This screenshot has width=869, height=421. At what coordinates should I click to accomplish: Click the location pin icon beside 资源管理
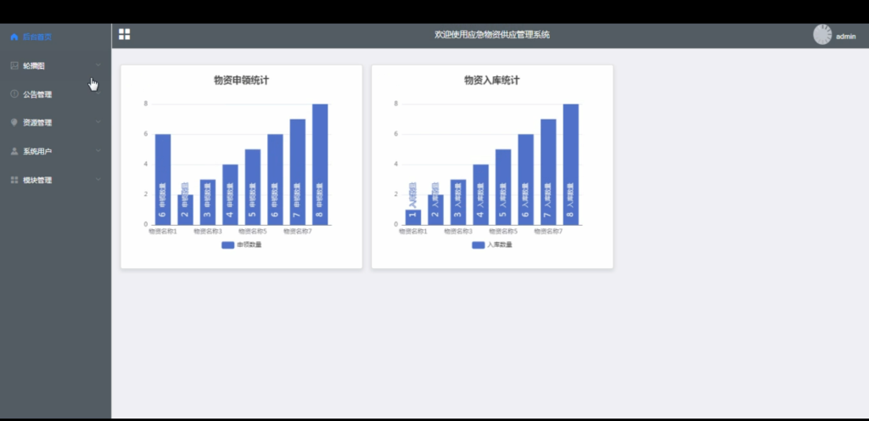[14, 122]
